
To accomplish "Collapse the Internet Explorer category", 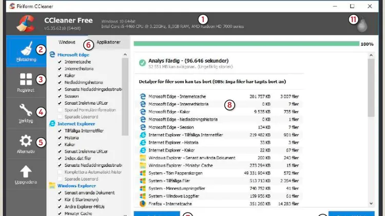I will point(76,124).
